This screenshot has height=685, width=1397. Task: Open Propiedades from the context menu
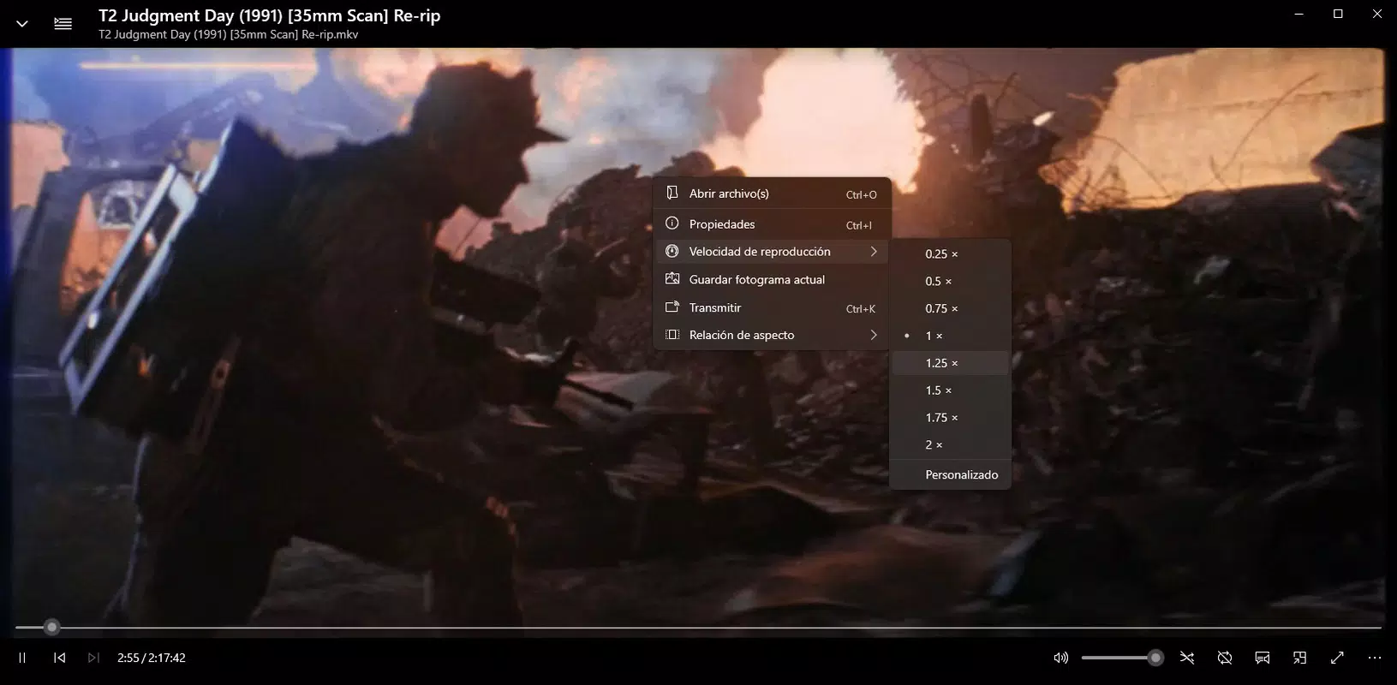[x=772, y=224]
